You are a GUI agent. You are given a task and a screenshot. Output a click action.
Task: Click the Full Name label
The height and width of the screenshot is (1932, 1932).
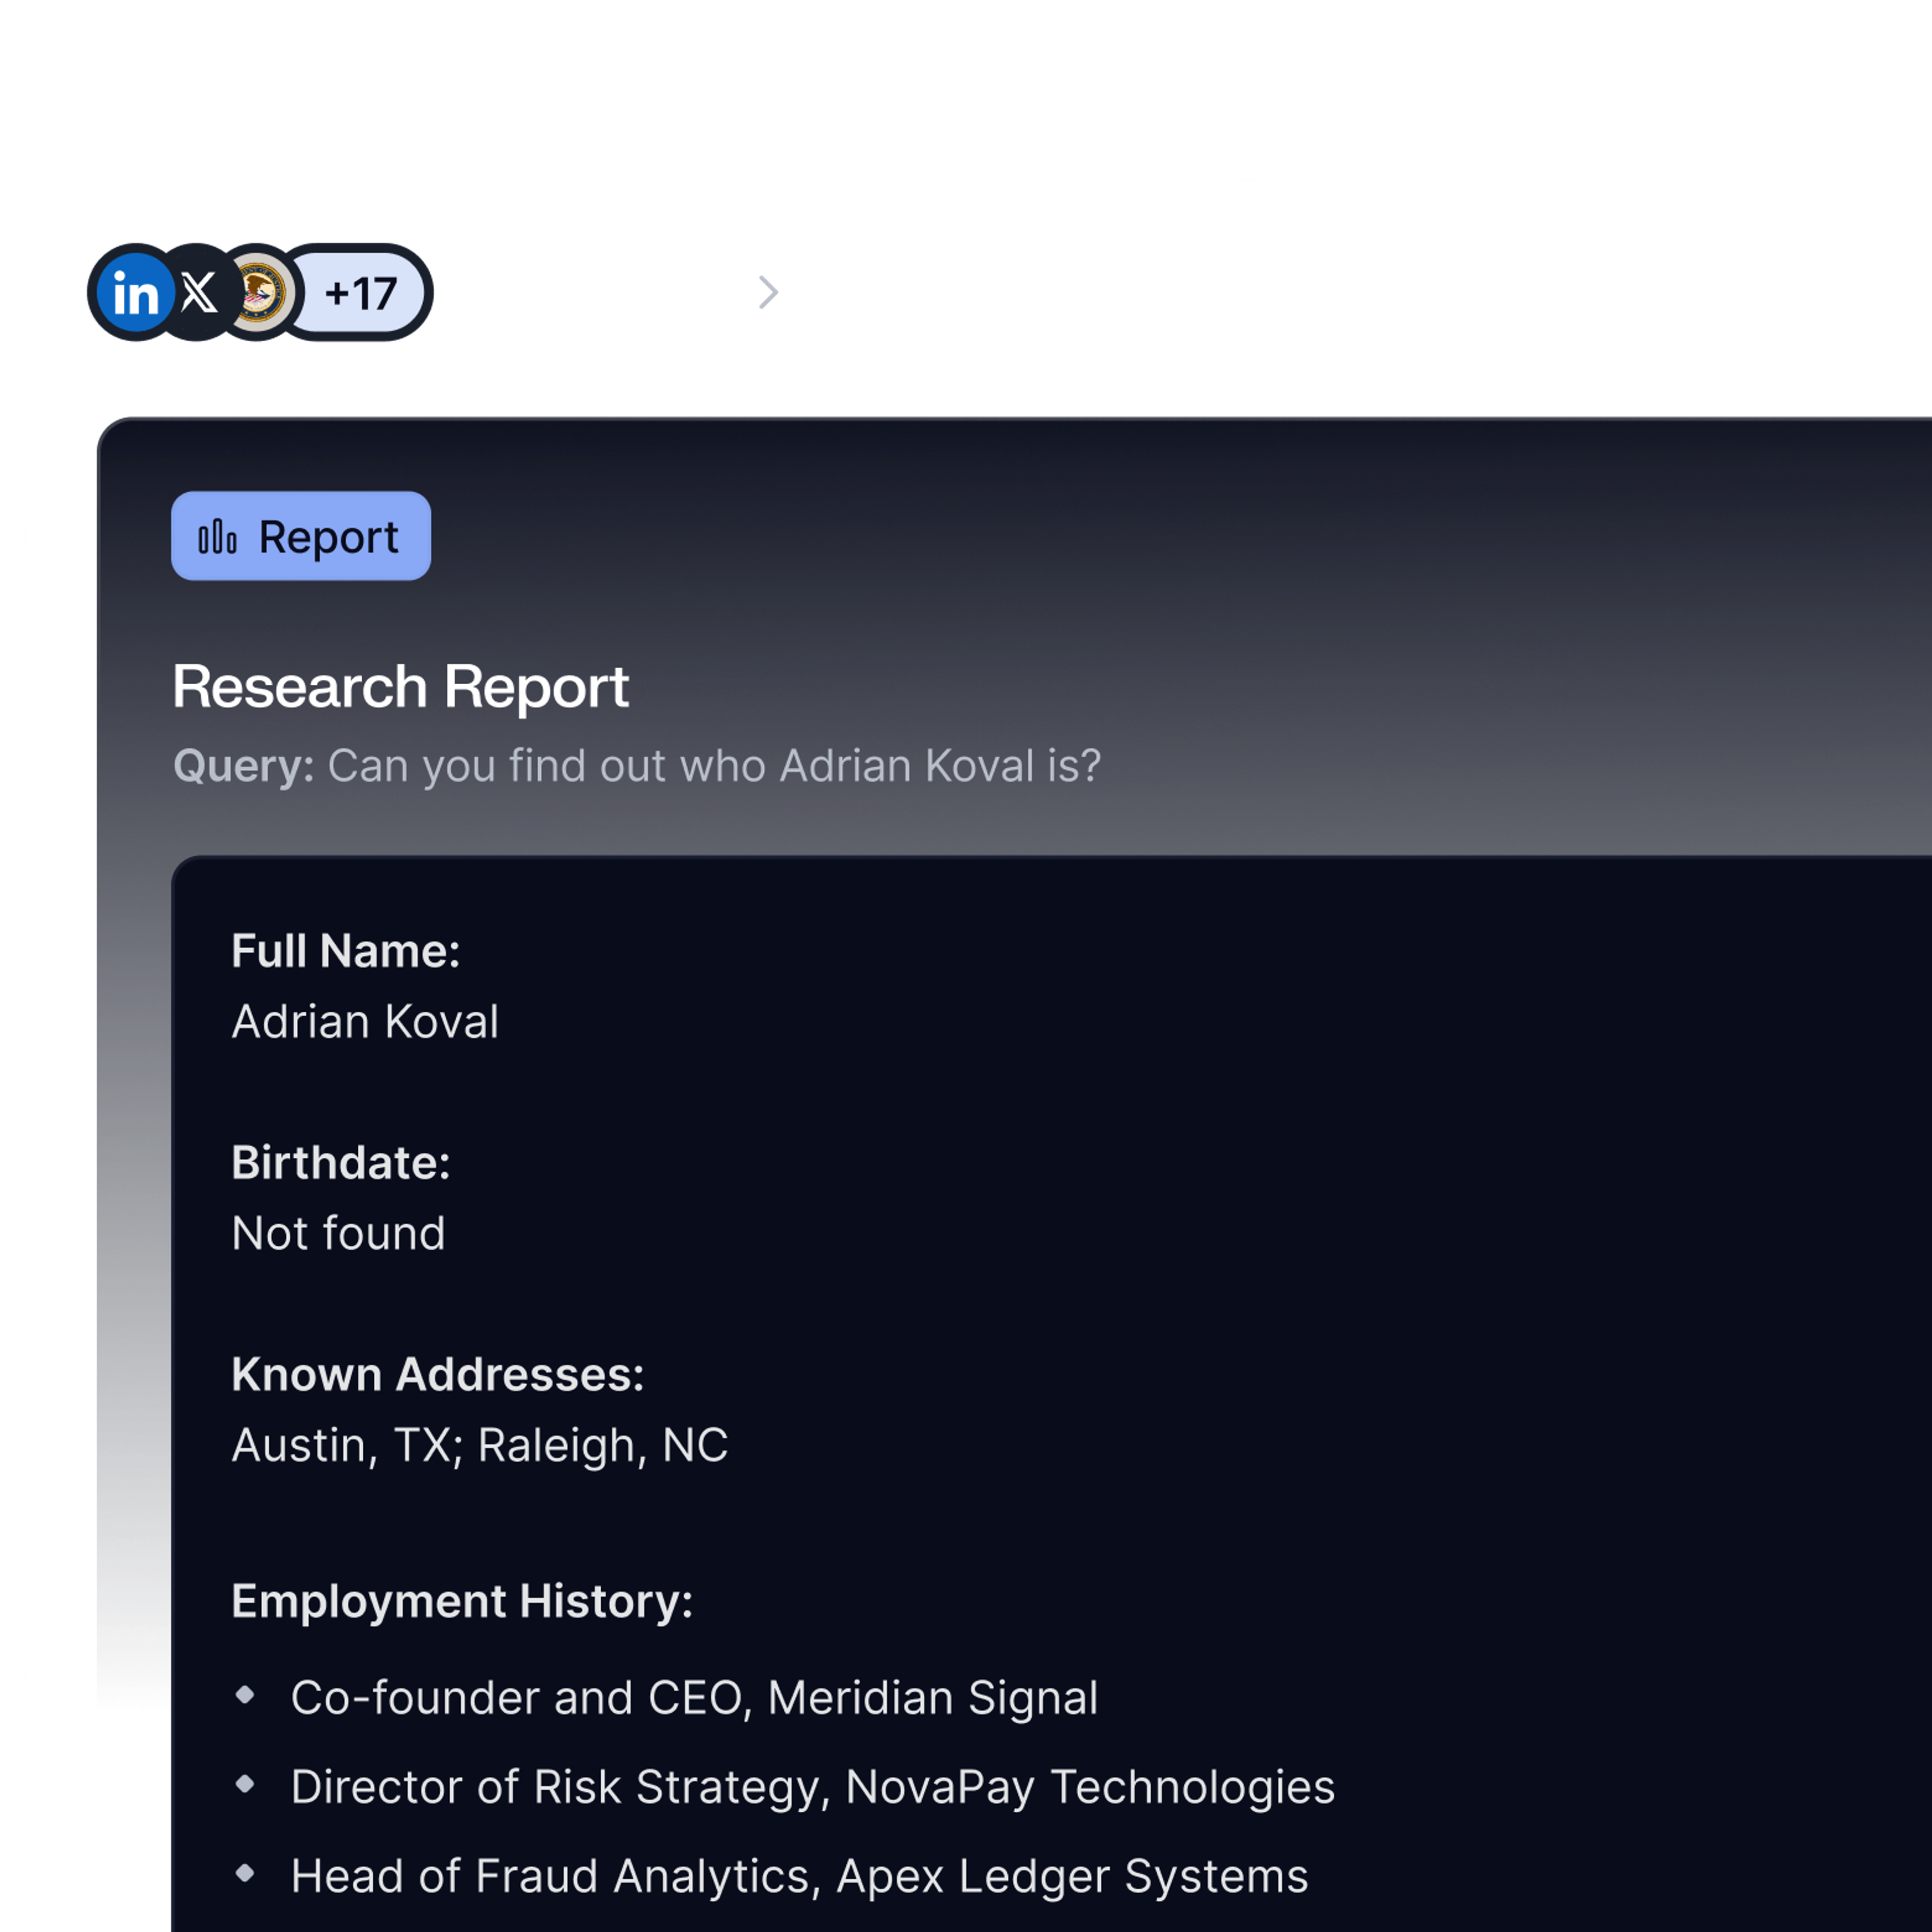click(345, 951)
